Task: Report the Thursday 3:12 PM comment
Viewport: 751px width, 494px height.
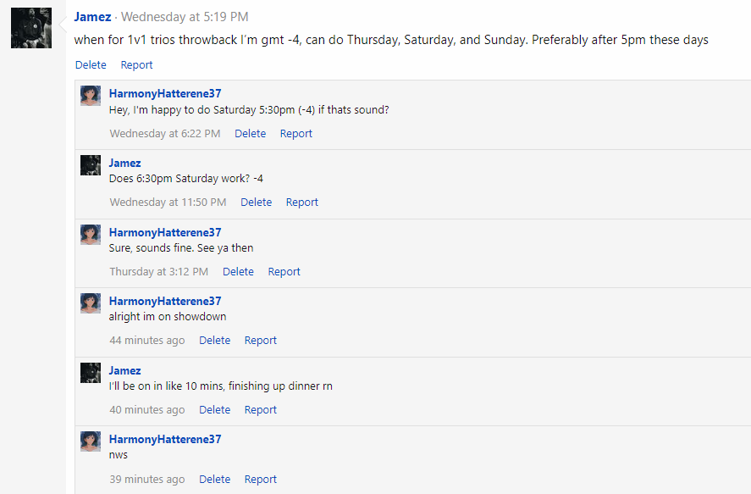Action: [x=284, y=272]
